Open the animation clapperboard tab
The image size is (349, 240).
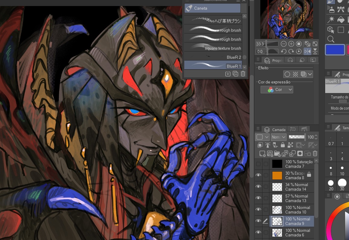pyautogui.click(x=304, y=129)
